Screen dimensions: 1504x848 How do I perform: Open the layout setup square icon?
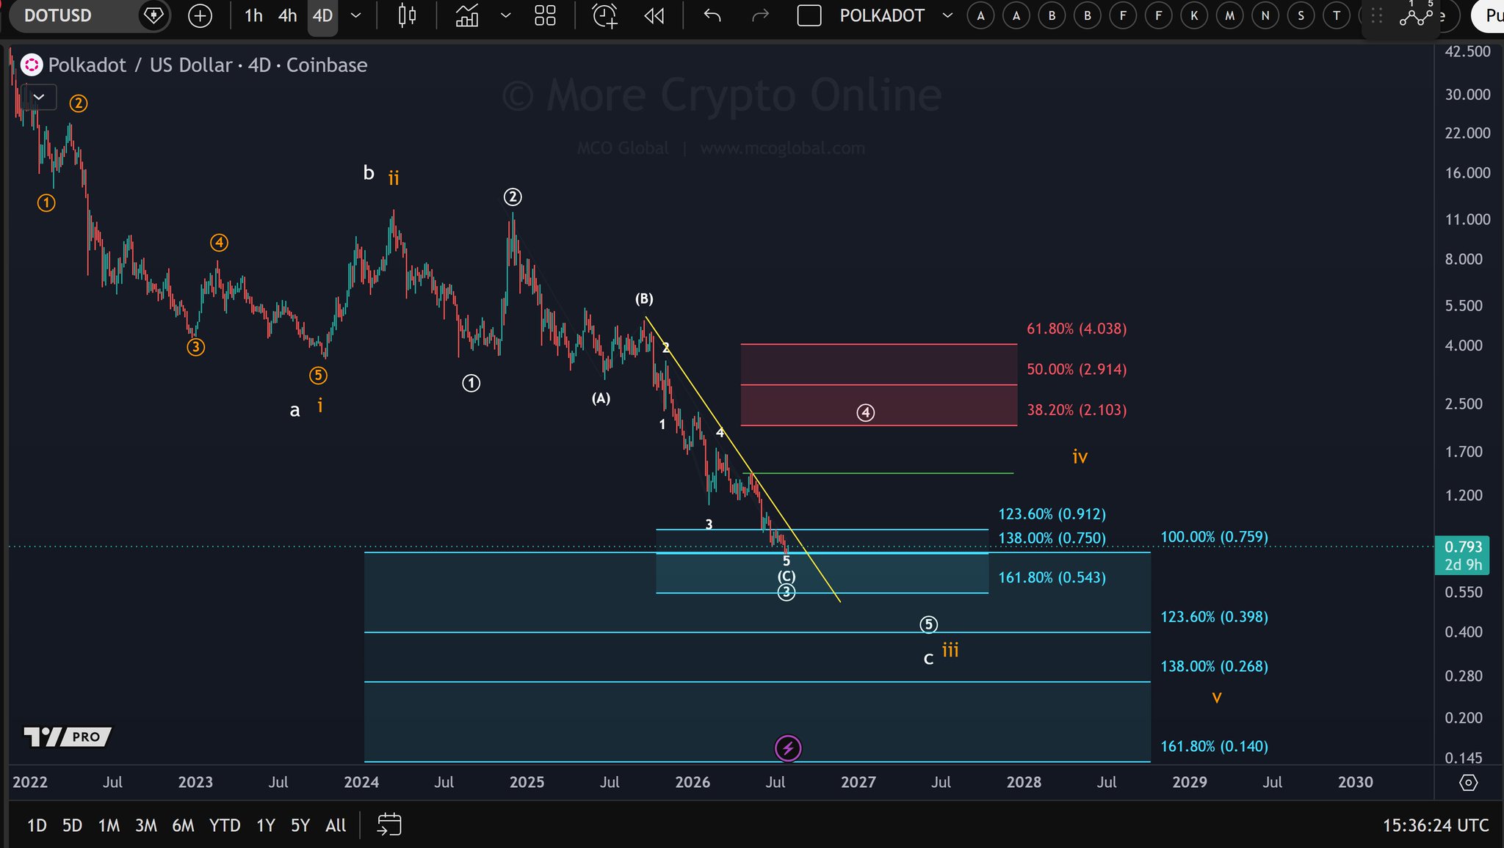click(809, 15)
